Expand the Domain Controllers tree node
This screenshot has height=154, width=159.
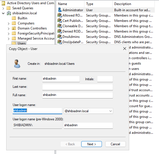9,29
